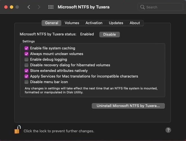The width and height of the screenshot is (186, 141).
Task: Open the About tab
Action: coord(135,23)
